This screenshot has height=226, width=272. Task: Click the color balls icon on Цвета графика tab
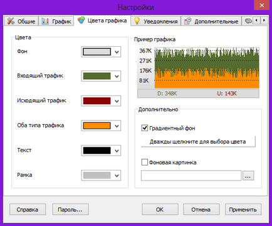click(81, 20)
